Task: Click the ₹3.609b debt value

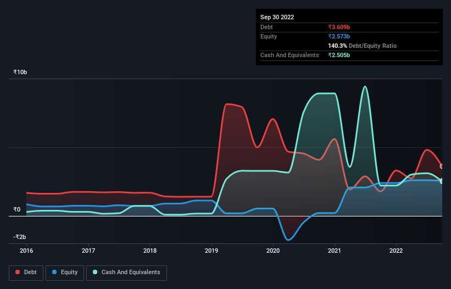Action: [x=339, y=27]
